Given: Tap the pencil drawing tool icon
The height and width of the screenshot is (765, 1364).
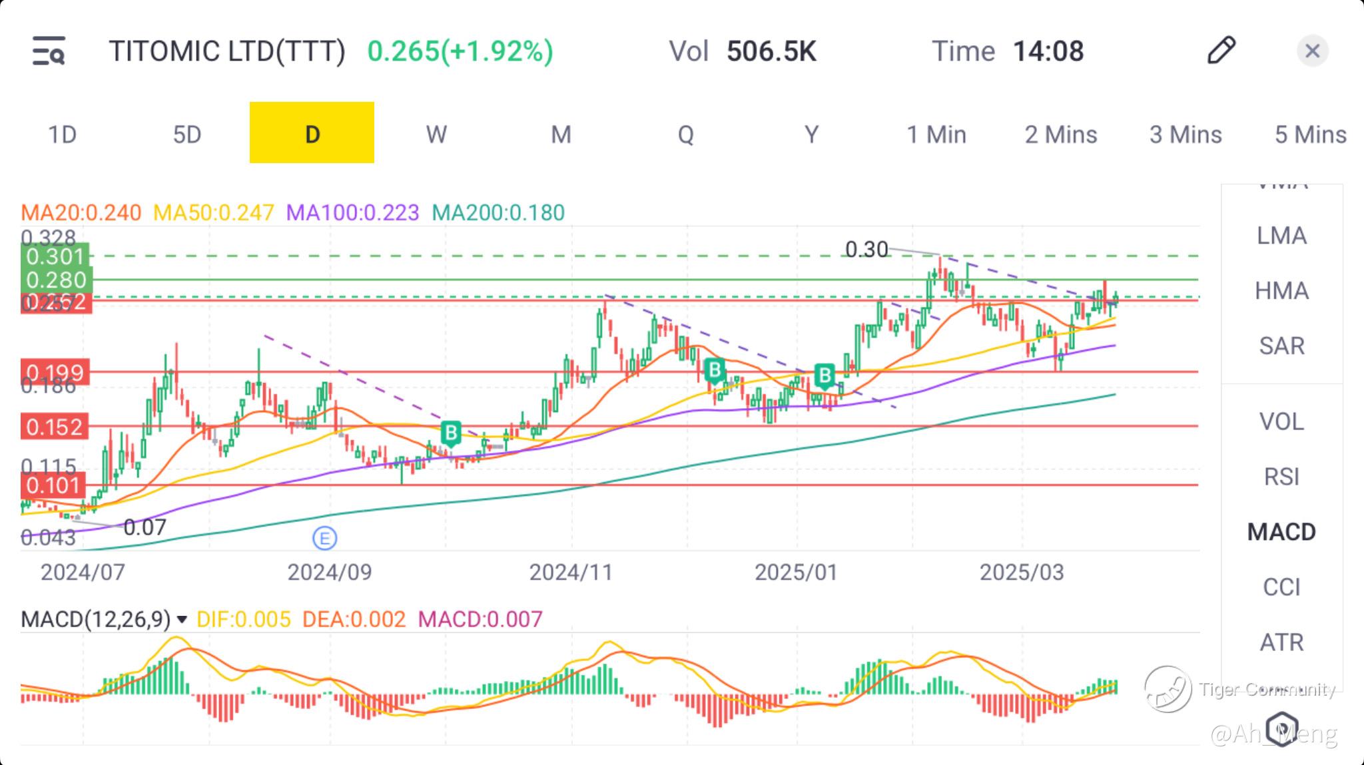Looking at the screenshot, I should (1221, 51).
